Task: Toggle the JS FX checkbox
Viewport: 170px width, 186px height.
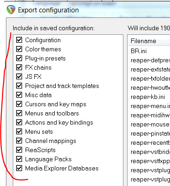Action: click(x=19, y=77)
